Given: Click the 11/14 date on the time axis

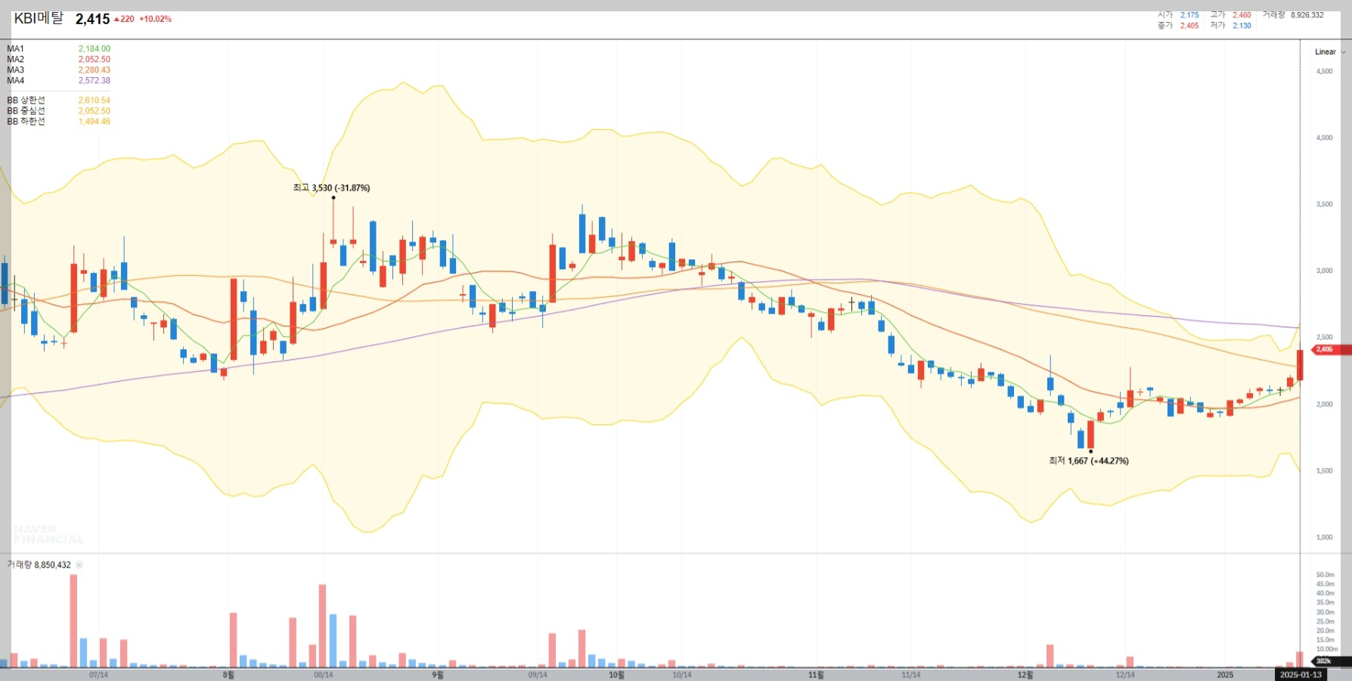Looking at the screenshot, I should click(910, 674).
